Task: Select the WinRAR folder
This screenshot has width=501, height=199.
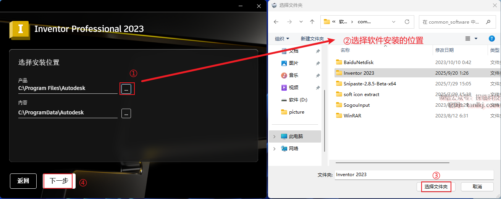Action: 352,116
